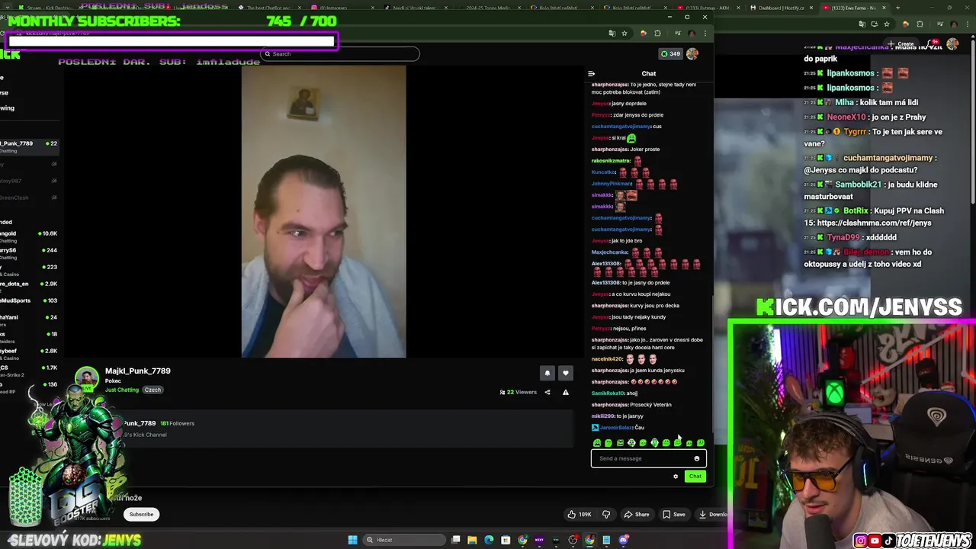976x549 pixels.
Task: Open the user avatar menu on Kick
Action: (692, 54)
